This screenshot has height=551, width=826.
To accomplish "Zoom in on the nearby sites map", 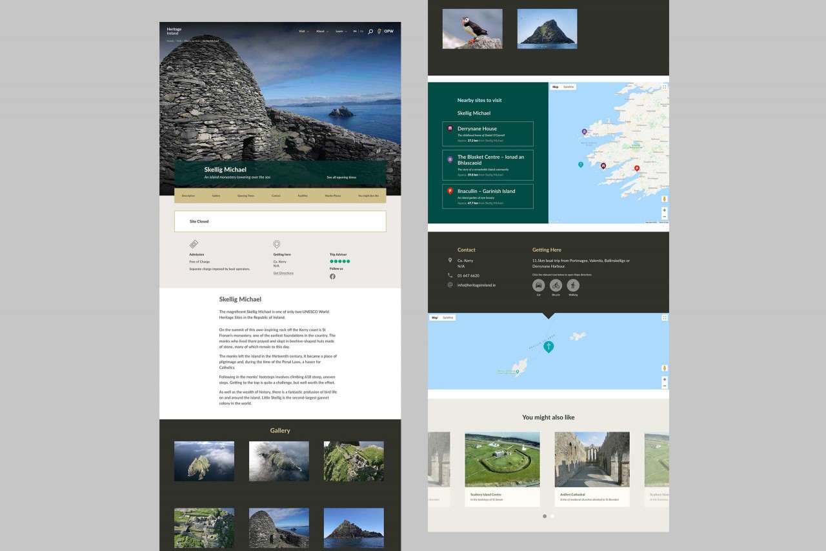I will tap(665, 210).
